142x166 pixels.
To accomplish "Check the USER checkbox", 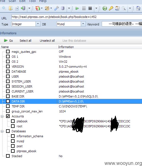I will (x=8, y=77).
